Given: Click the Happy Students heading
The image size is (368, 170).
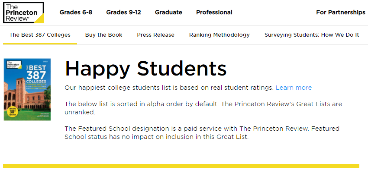Looking at the screenshot, I should [x=145, y=68].
